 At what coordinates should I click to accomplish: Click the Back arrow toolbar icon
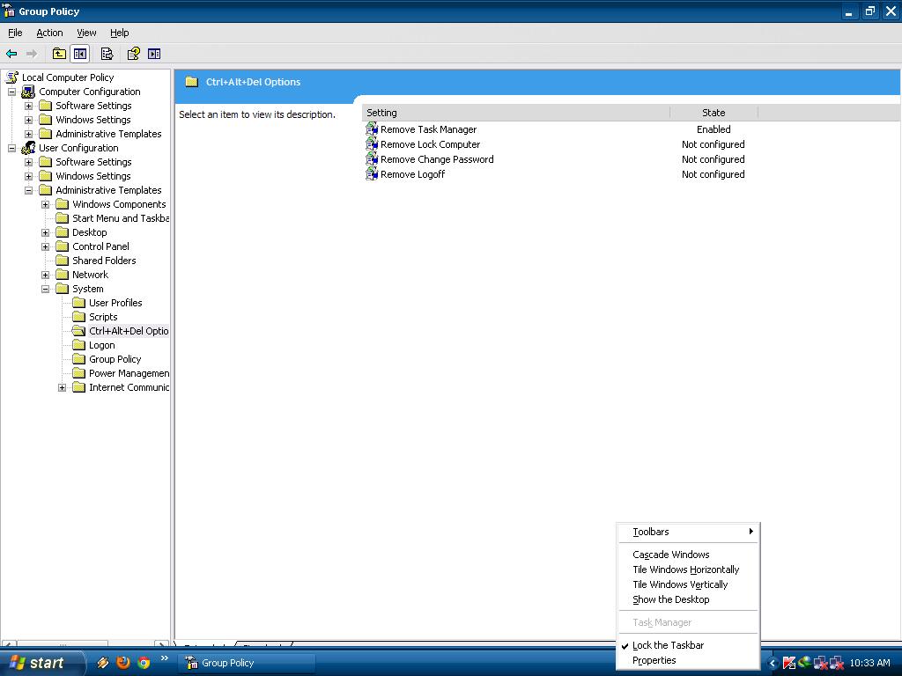[11, 54]
